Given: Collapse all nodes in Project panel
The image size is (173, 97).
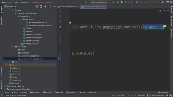Looking at the screenshot, I should 45,6.
